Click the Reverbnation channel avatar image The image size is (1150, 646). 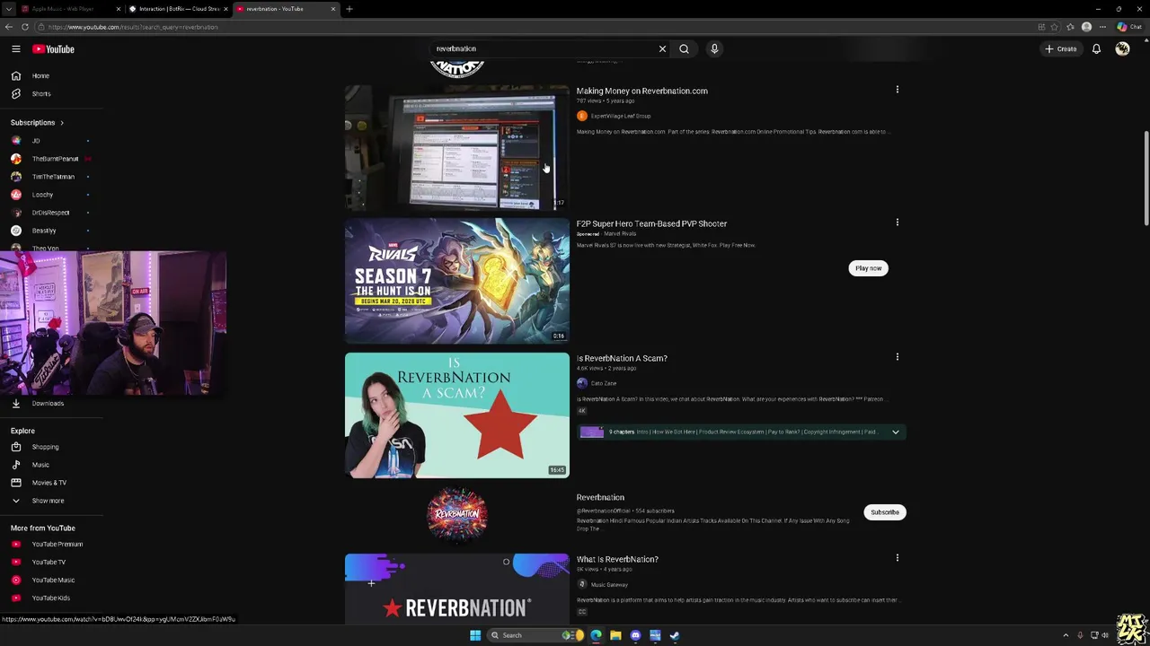pos(457,515)
